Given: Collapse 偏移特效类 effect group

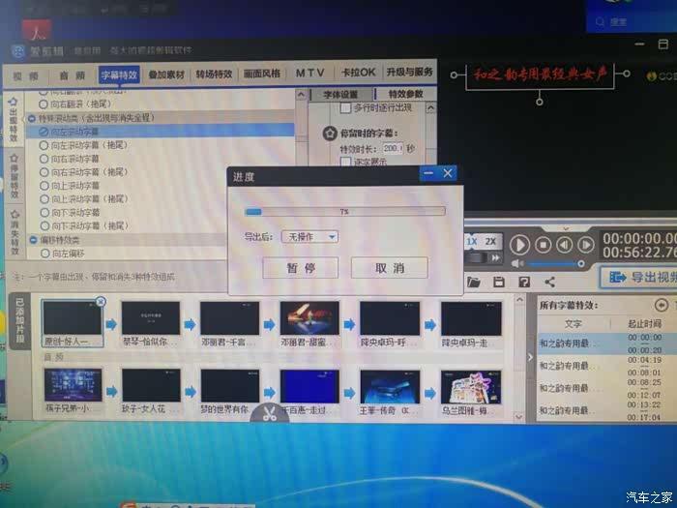Looking at the screenshot, I should click(33, 240).
